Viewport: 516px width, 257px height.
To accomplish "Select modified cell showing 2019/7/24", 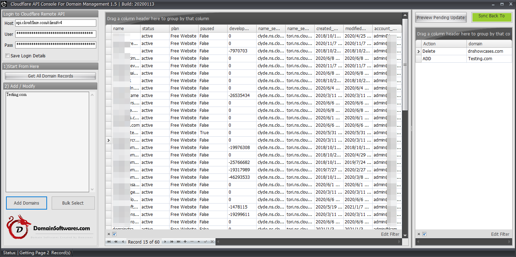I will [x=358, y=162].
